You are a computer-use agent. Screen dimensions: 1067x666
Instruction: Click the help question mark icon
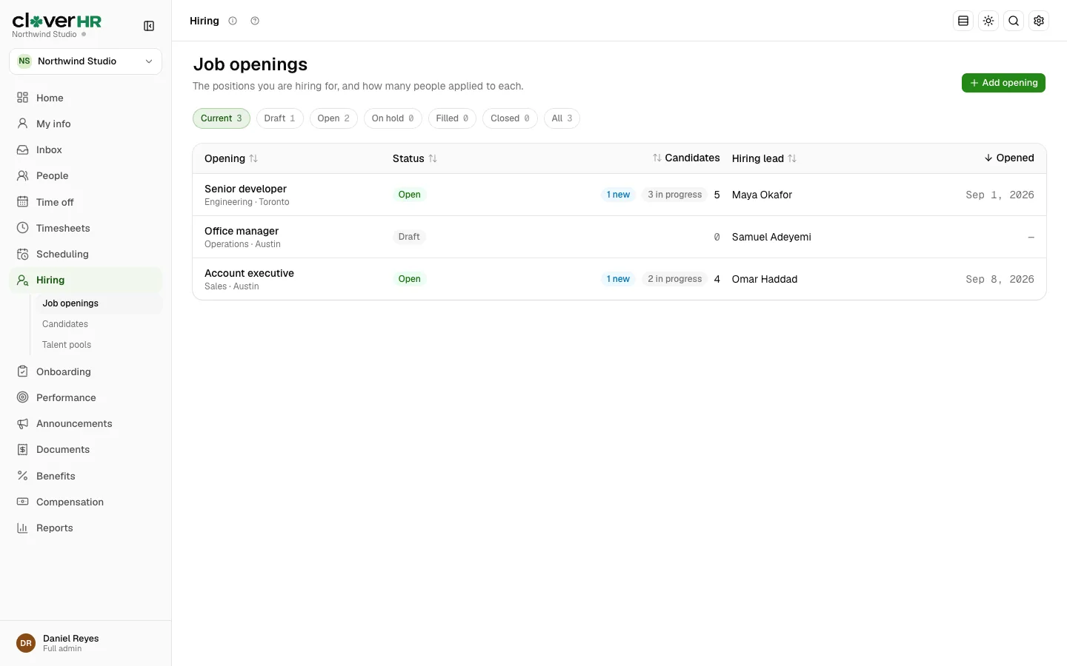[x=255, y=21]
